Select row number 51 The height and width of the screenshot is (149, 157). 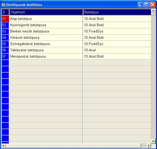coord(5,19)
